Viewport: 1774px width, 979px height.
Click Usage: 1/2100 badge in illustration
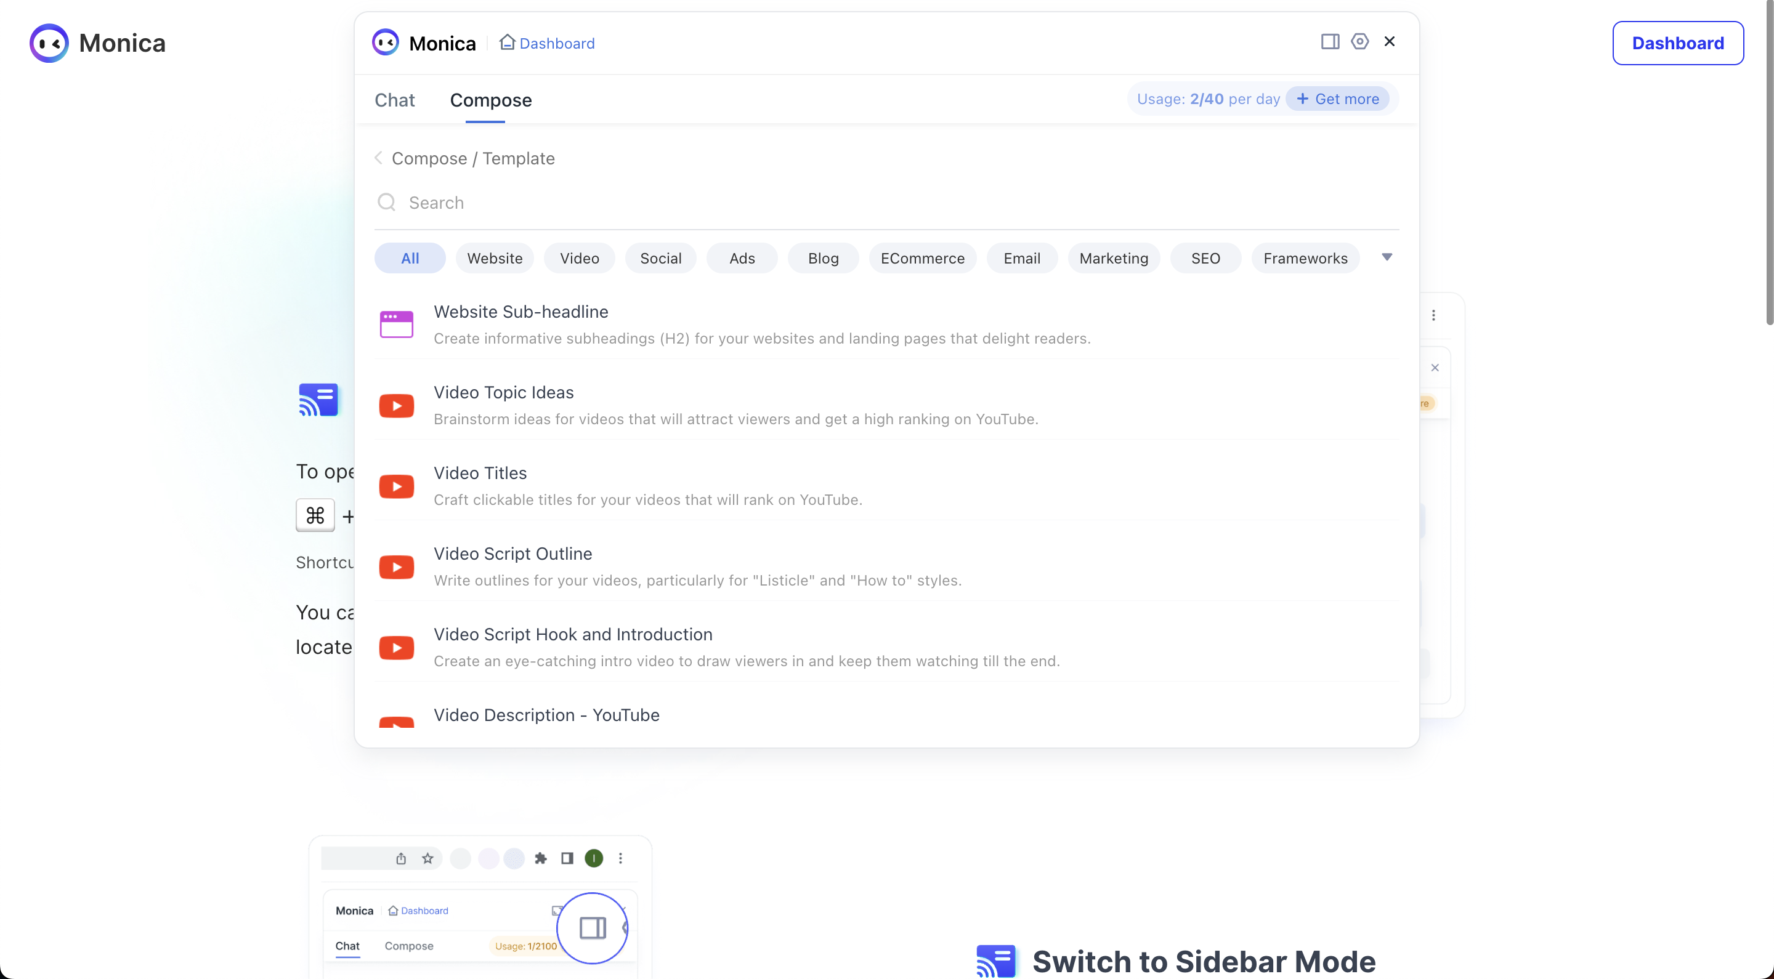[x=525, y=945]
